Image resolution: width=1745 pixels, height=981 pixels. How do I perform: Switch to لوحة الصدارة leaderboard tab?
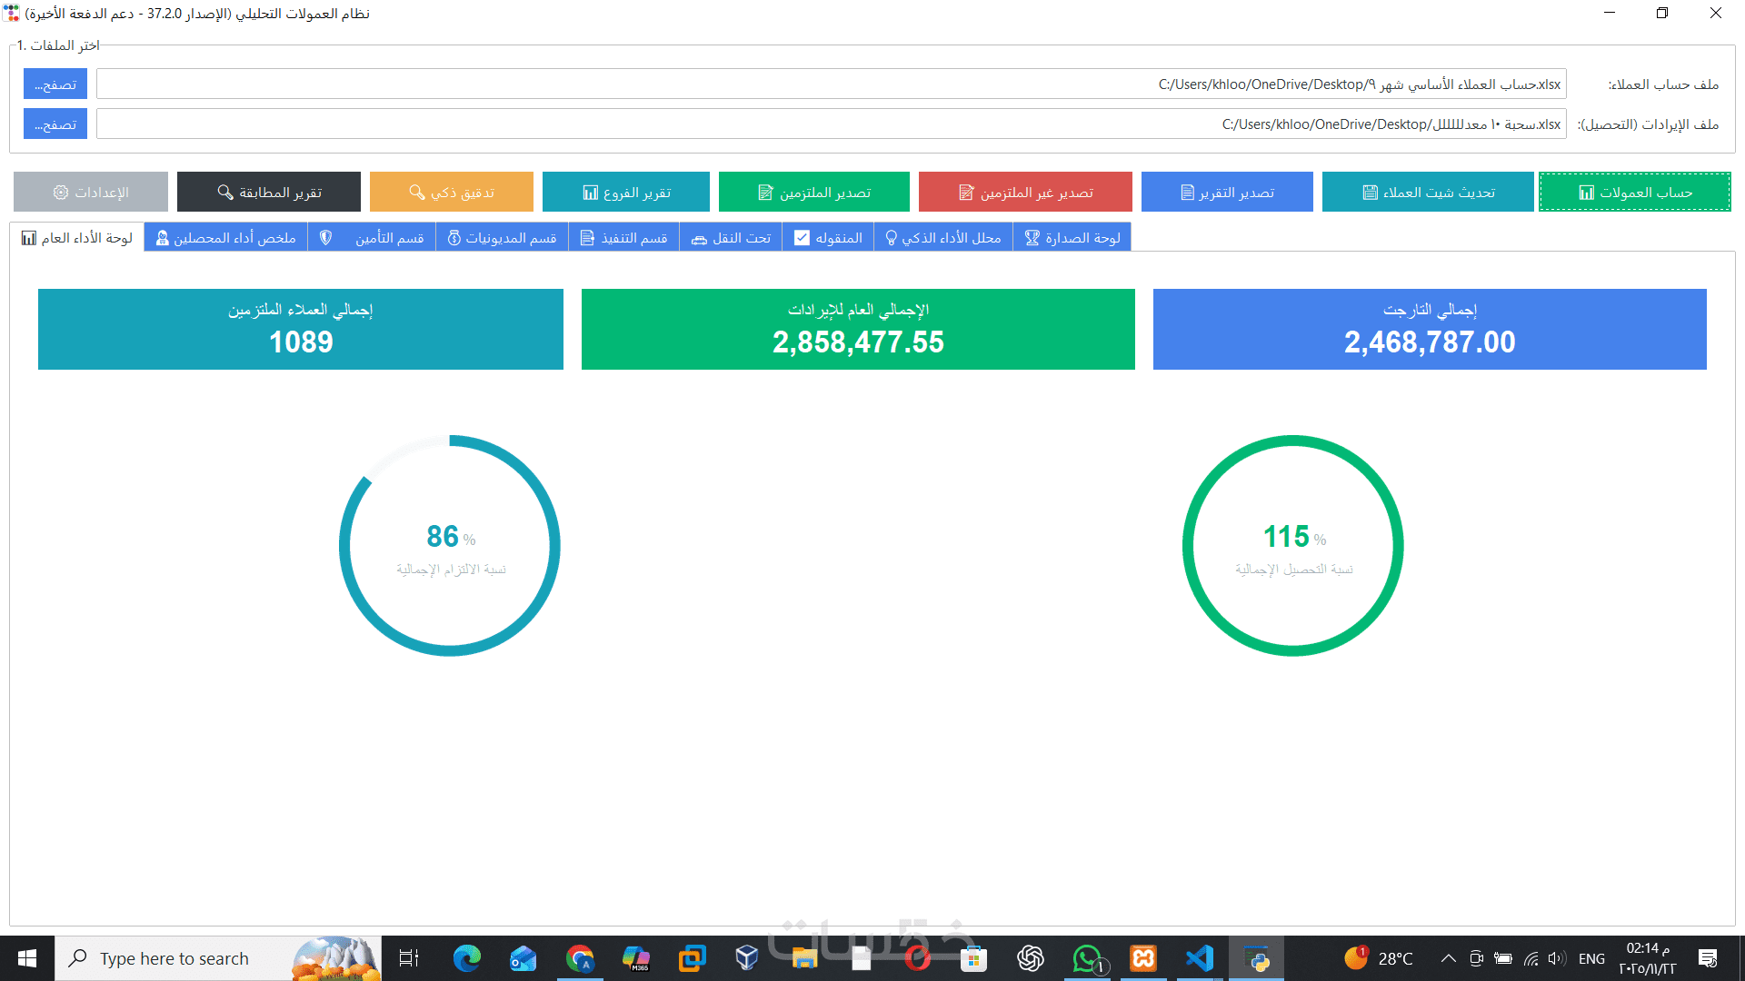click(x=1072, y=238)
